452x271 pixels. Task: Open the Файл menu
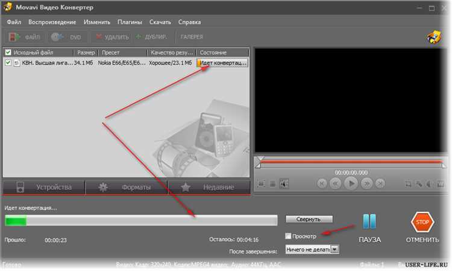coord(14,22)
